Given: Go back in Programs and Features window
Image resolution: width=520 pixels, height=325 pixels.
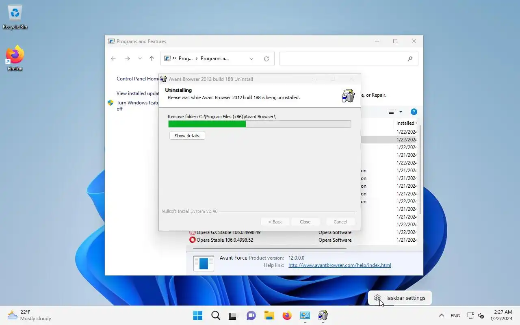Looking at the screenshot, I should click(x=113, y=58).
